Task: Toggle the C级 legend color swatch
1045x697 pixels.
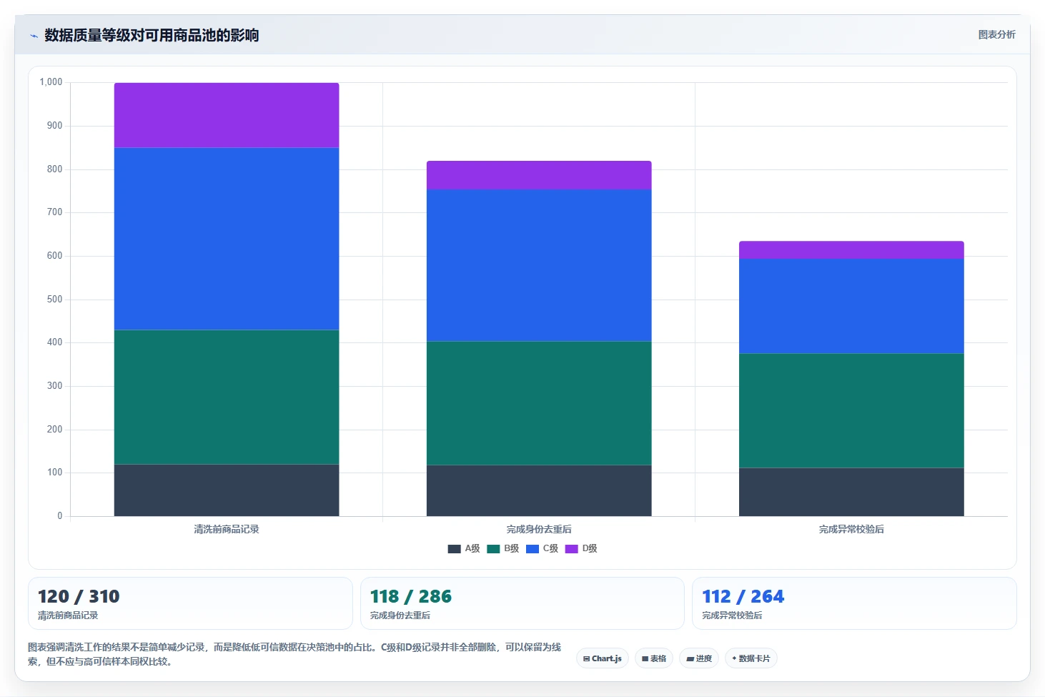Action: (533, 549)
